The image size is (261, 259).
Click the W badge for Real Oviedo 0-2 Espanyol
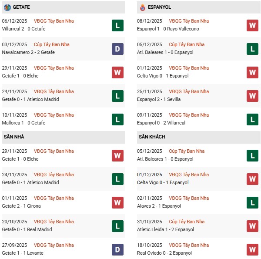pos(252,249)
